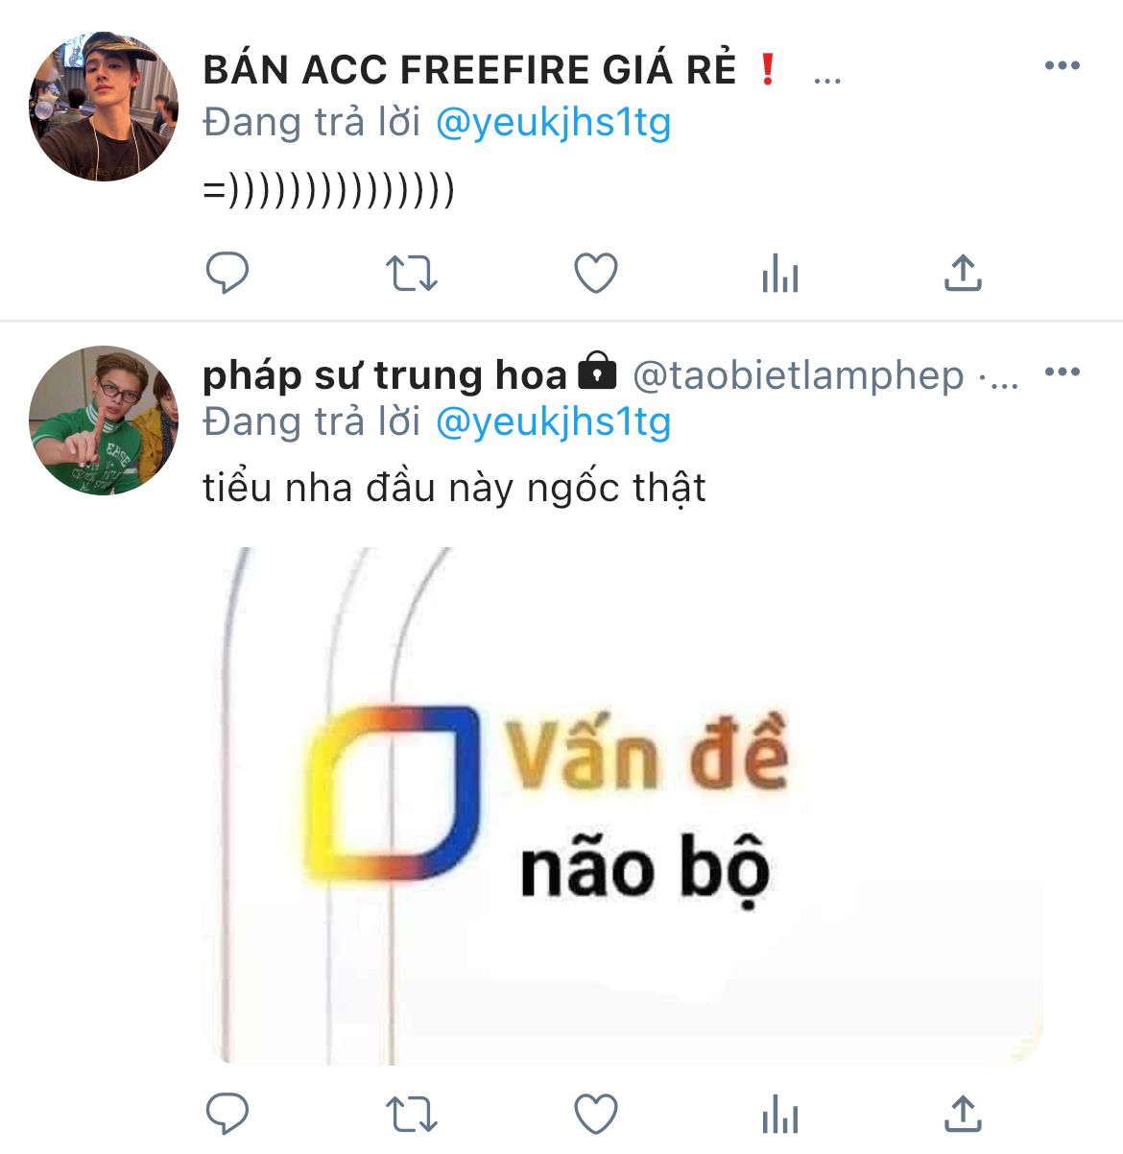
Task: View analytics for the "tiểu nha đầu" tweet
Action: tap(779, 1116)
